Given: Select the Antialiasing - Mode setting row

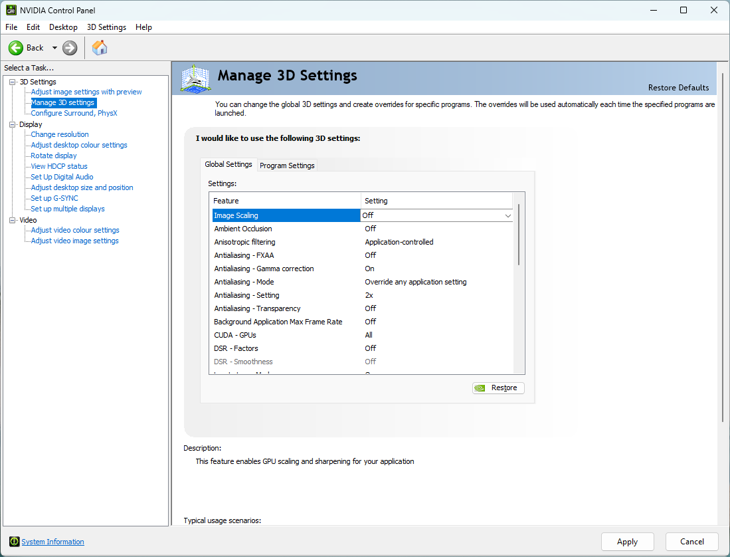Looking at the screenshot, I should 244,282.
